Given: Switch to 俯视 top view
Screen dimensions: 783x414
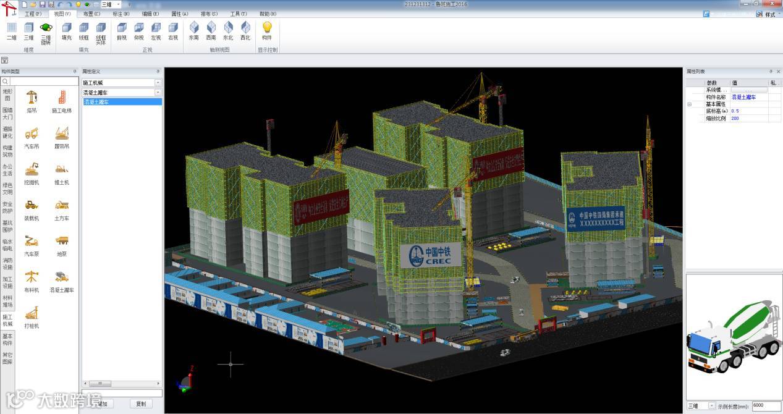Looking at the screenshot, I should pos(122,32).
